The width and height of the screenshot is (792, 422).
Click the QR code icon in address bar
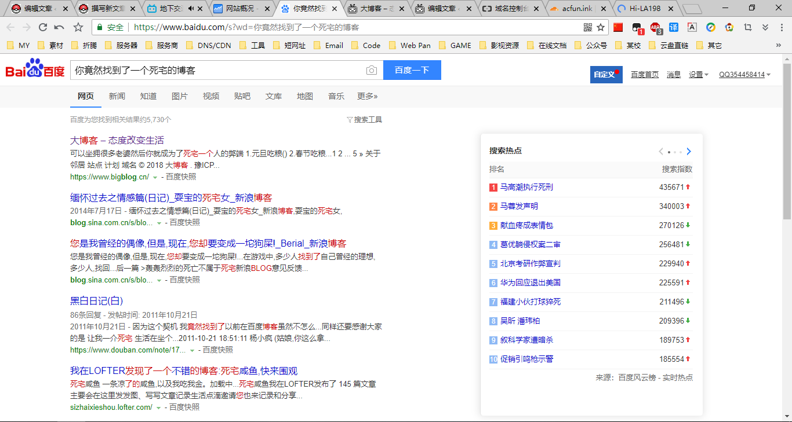point(588,27)
